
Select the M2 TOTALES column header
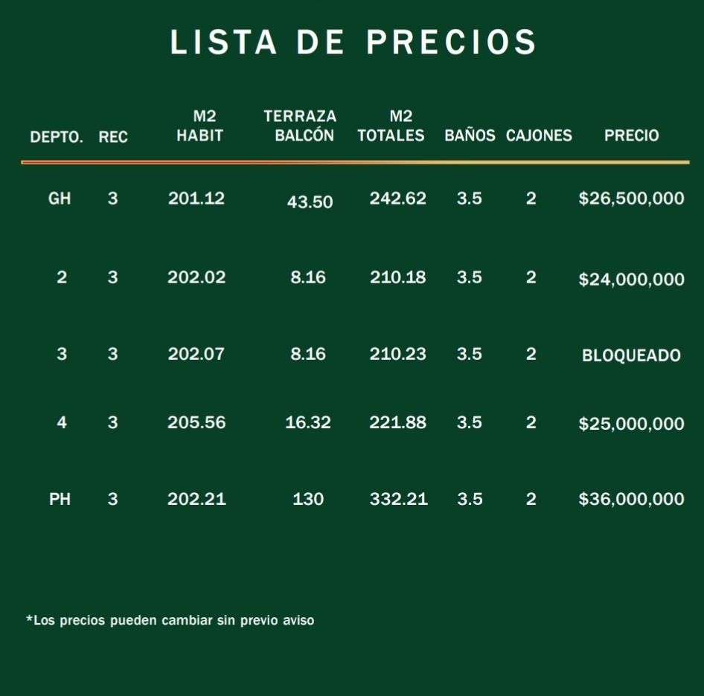pyautogui.click(x=391, y=126)
